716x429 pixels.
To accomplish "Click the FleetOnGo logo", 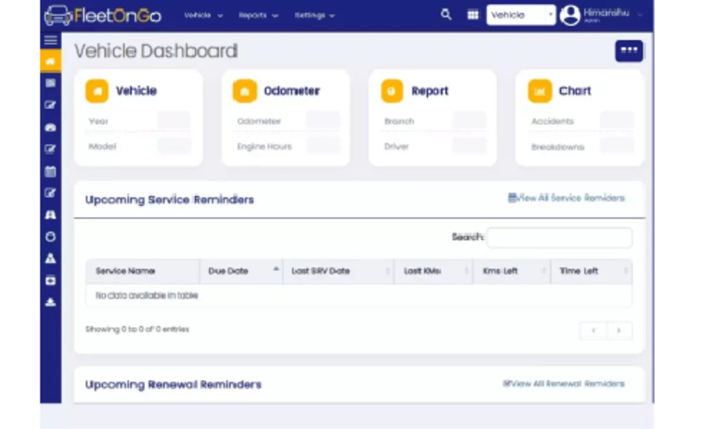I will [102, 15].
